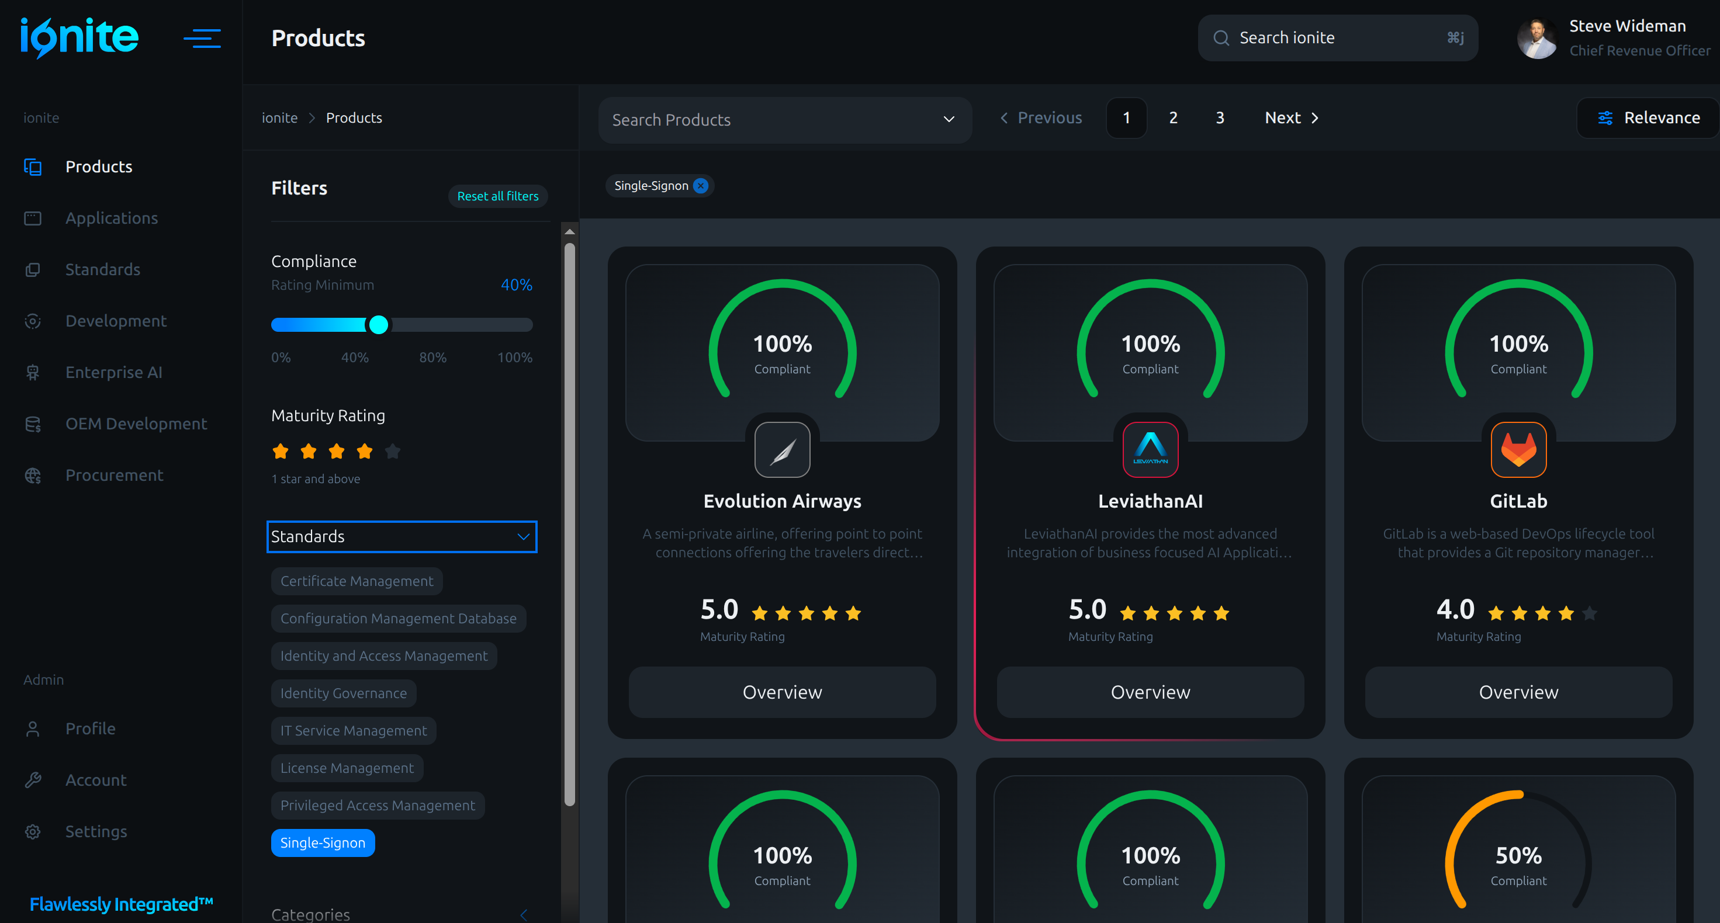Click the Settings gear icon
The width and height of the screenshot is (1720, 923).
(33, 831)
